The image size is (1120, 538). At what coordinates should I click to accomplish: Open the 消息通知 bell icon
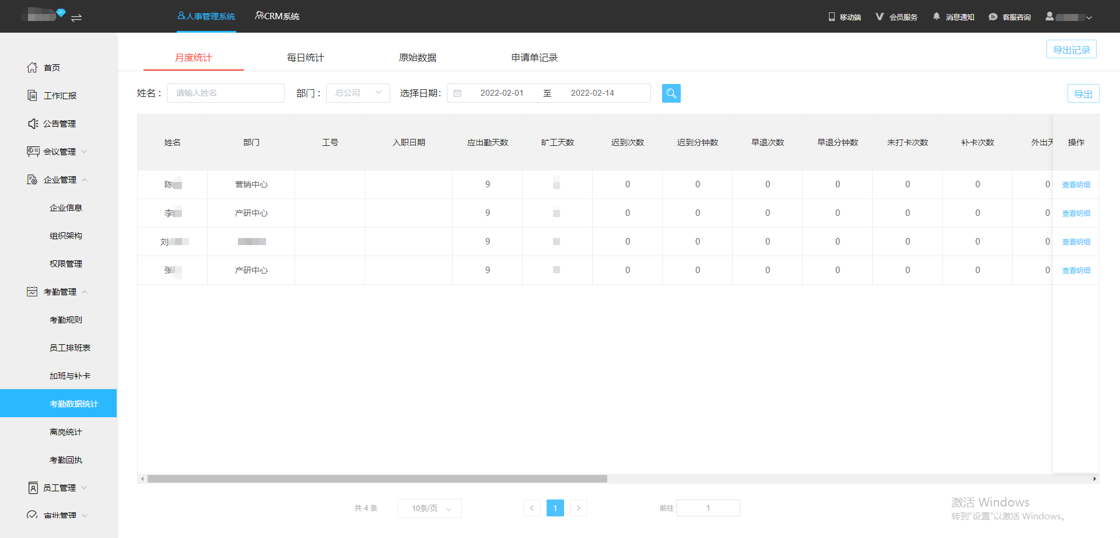(936, 17)
